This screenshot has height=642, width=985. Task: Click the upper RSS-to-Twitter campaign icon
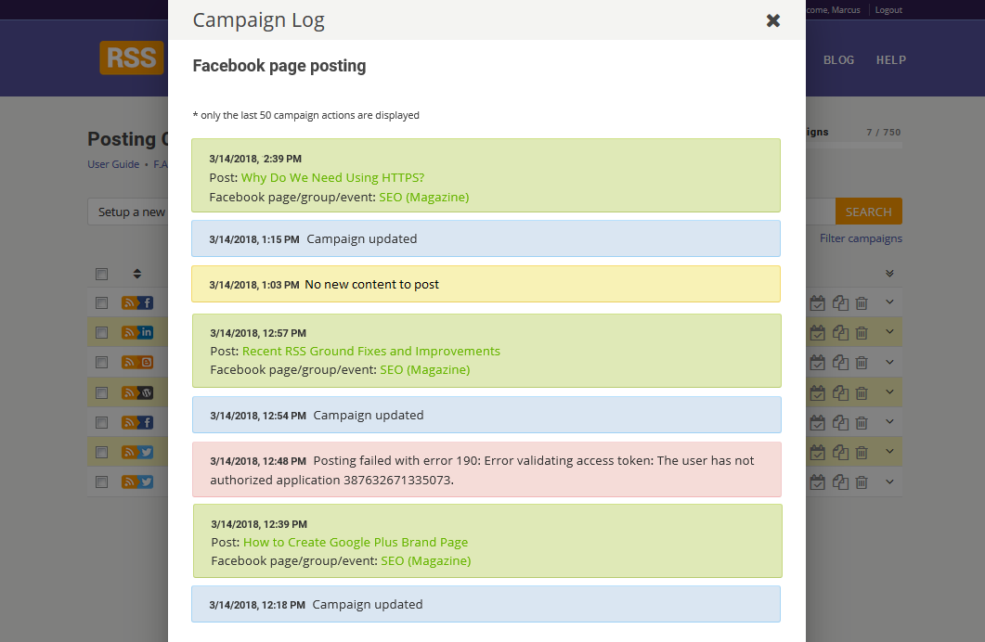(137, 452)
